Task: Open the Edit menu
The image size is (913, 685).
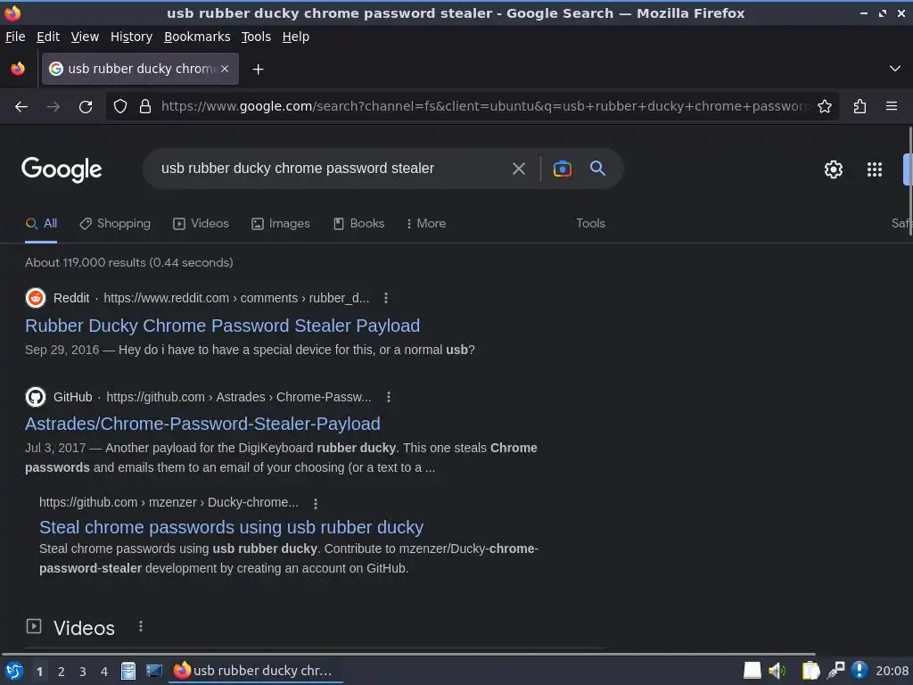Action: [48, 37]
